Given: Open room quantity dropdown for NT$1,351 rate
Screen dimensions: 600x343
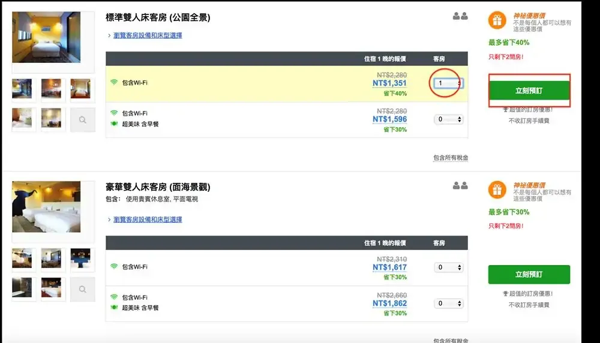Looking at the screenshot, I should 449,83.
